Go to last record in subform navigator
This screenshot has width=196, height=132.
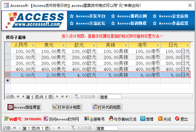[63, 97]
